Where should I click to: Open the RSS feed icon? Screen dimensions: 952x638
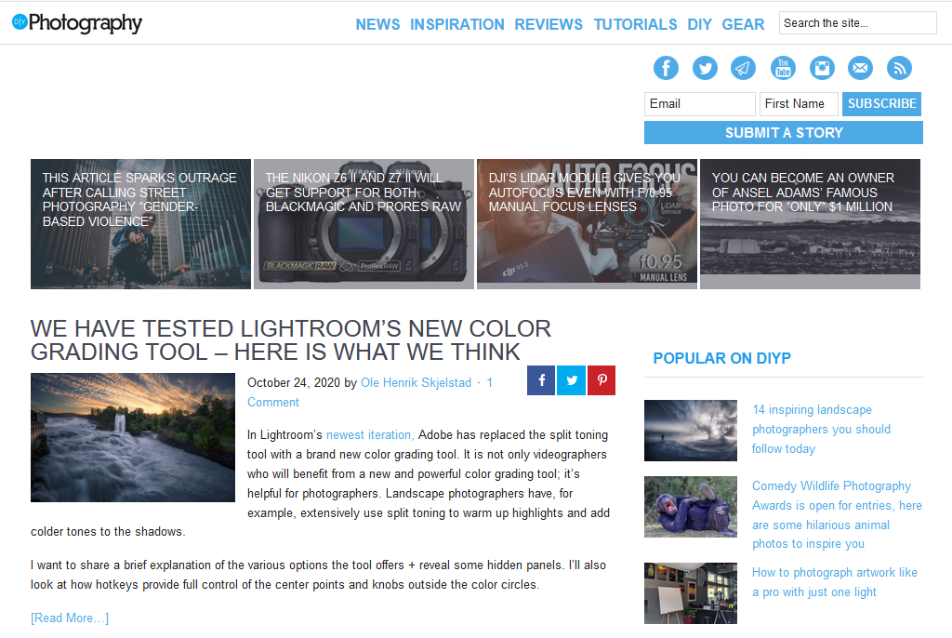[x=899, y=68]
